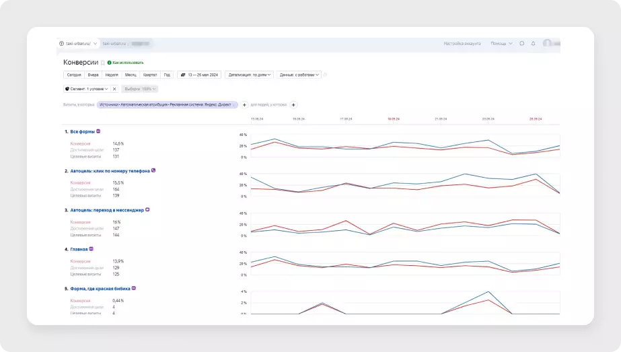This screenshot has height=352, width=621.
Task: Add people condition with plus after для людей
Action: (293, 104)
